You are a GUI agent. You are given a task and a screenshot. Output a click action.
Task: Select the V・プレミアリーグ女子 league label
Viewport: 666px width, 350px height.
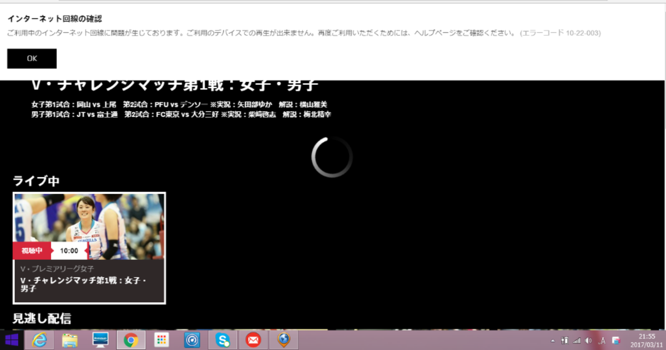(57, 269)
